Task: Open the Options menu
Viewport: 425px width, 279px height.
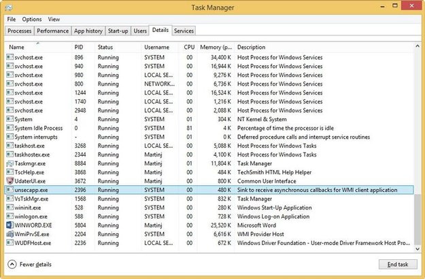Action: pyautogui.click(x=32, y=19)
